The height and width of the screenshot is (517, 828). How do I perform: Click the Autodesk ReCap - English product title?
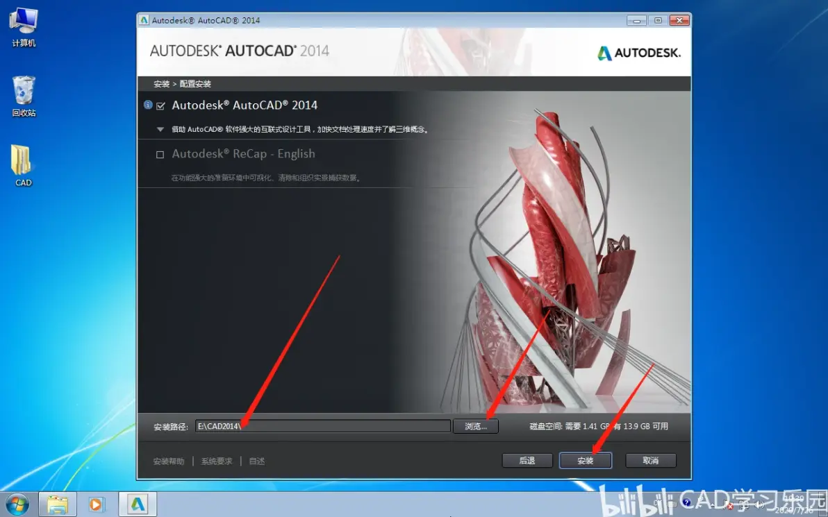[x=243, y=154]
